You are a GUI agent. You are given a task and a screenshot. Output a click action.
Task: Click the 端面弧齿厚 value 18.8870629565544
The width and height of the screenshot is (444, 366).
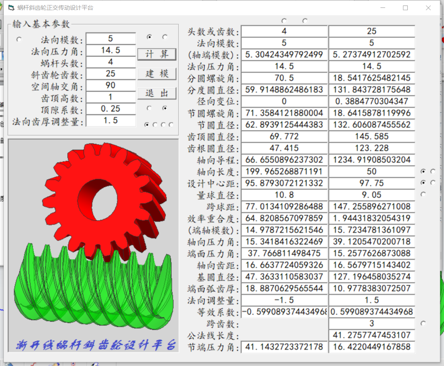click(284, 288)
